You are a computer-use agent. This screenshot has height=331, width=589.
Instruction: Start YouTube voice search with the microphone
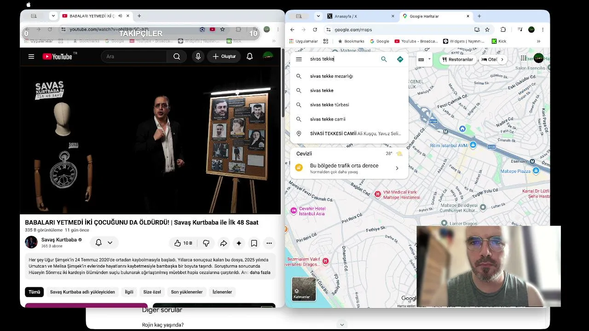pyautogui.click(x=198, y=57)
